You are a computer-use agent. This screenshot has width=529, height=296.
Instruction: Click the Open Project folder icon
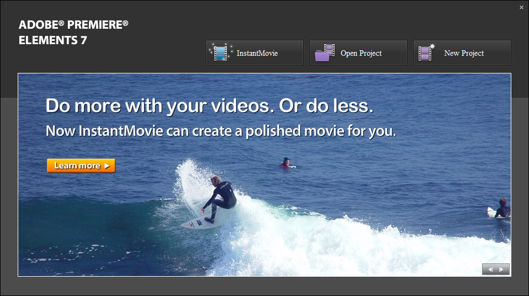pyautogui.click(x=325, y=52)
